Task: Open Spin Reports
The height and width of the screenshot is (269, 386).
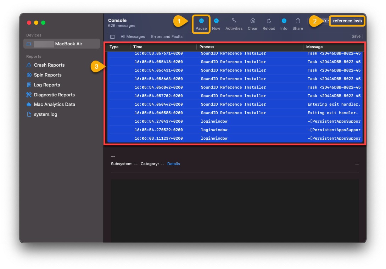Action: [x=47, y=75]
